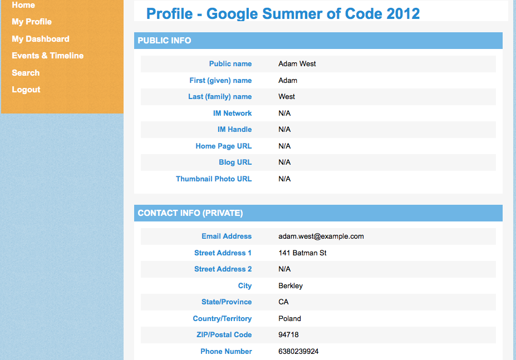Select the last name value West
Viewport: 516px width, 360px height.
[287, 96]
